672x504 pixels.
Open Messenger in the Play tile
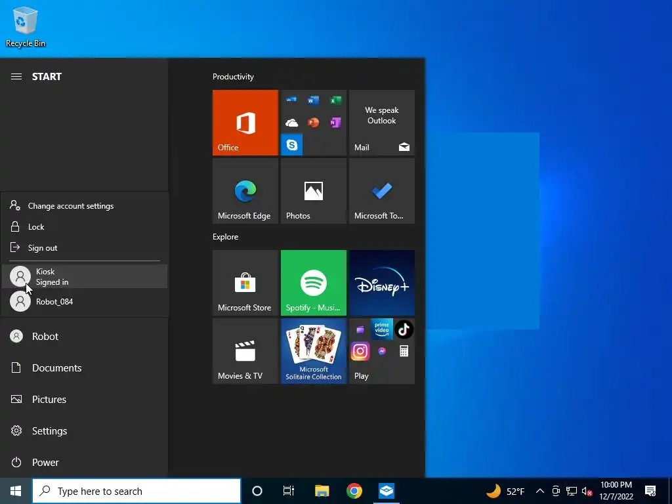(x=382, y=352)
